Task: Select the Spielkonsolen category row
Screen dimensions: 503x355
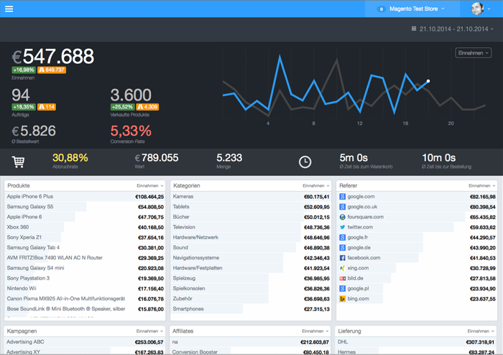Action: click(251, 289)
